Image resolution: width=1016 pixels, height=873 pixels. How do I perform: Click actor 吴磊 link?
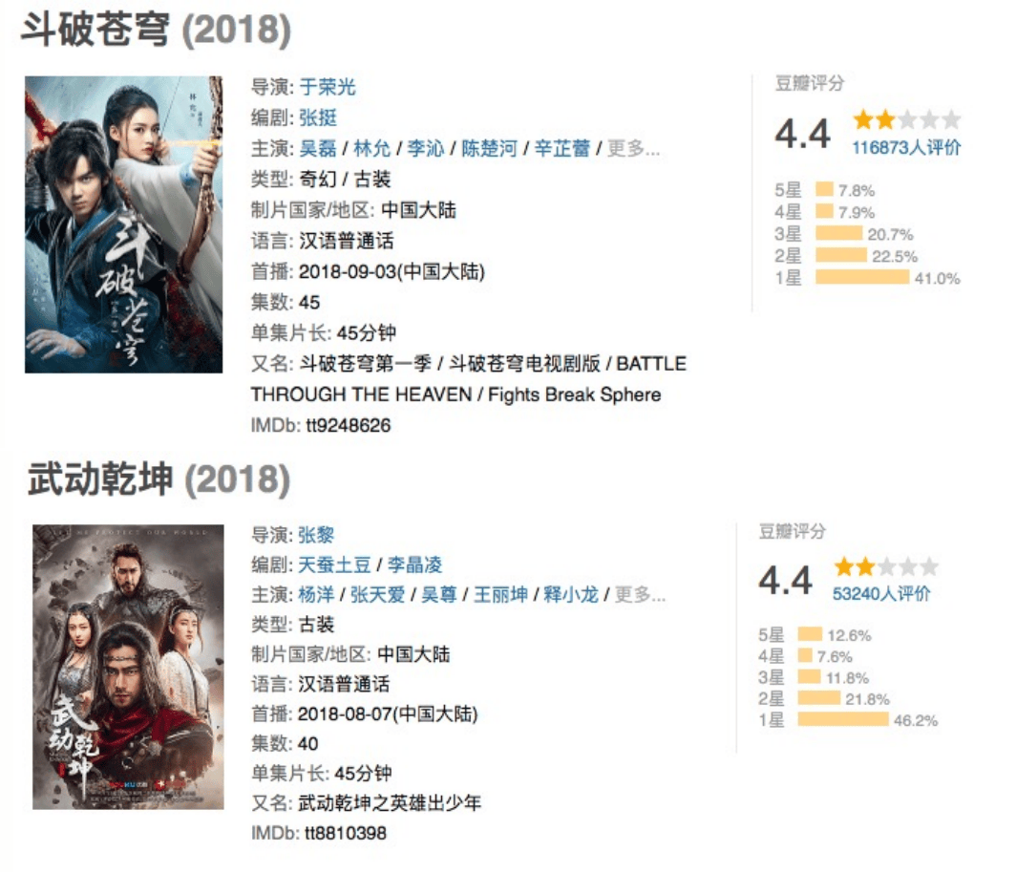pyautogui.click(x=318, y=149)
